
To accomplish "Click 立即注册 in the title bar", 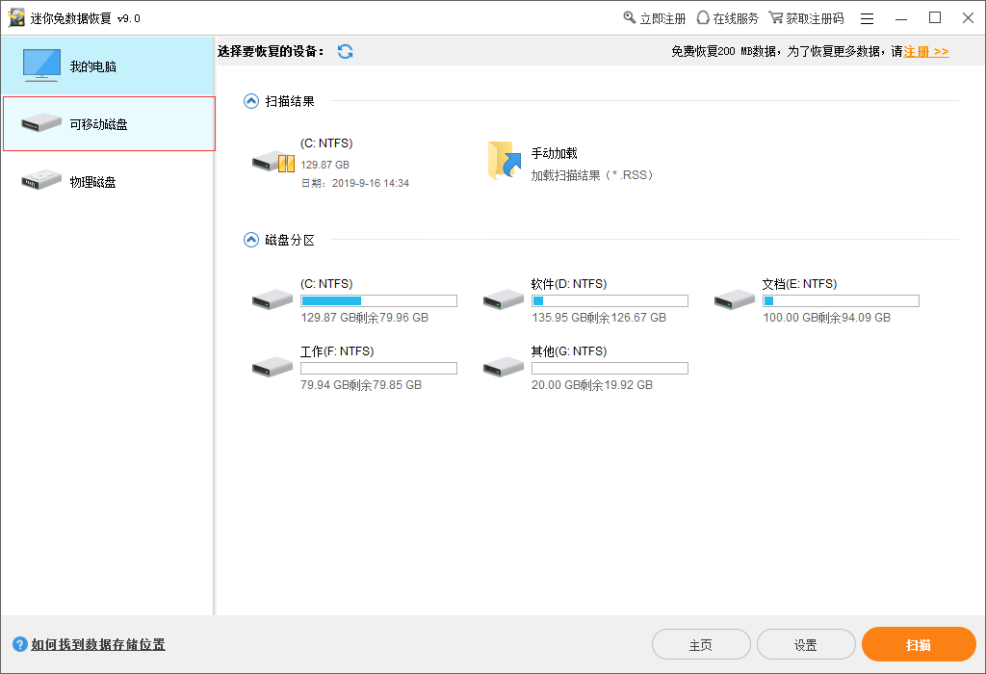I will coord(662,19).
